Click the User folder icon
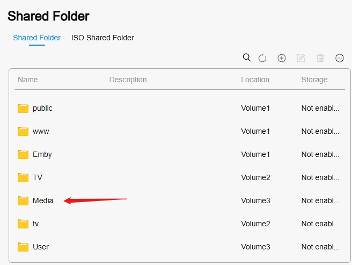This screenshot has width=352, height=265. (23, 247)
